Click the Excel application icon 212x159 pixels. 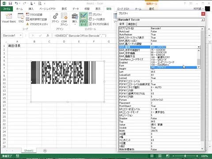(x=4, y=3)
